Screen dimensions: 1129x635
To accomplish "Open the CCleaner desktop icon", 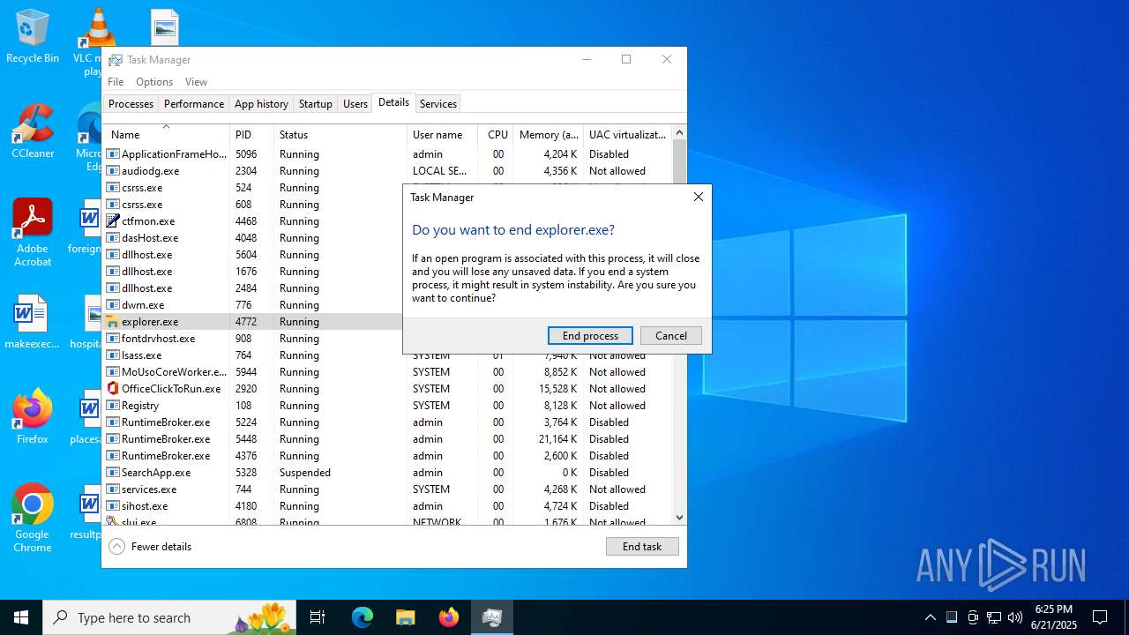I will [33, 131].
